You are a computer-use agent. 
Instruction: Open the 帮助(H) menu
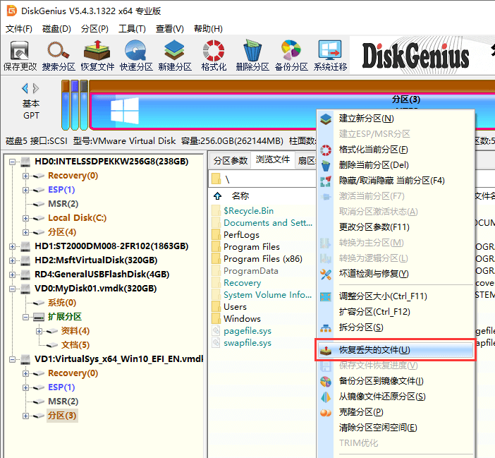click(208, 29)
